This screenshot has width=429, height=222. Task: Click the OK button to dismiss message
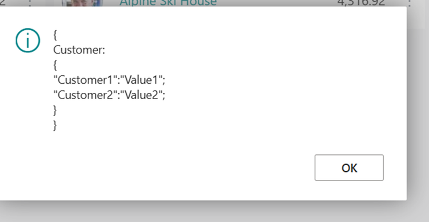(349, 168)
